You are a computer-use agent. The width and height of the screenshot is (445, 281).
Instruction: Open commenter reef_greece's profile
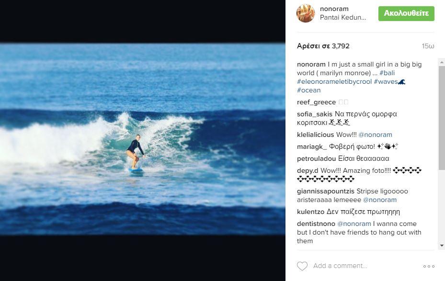click(x=316, y=102)
